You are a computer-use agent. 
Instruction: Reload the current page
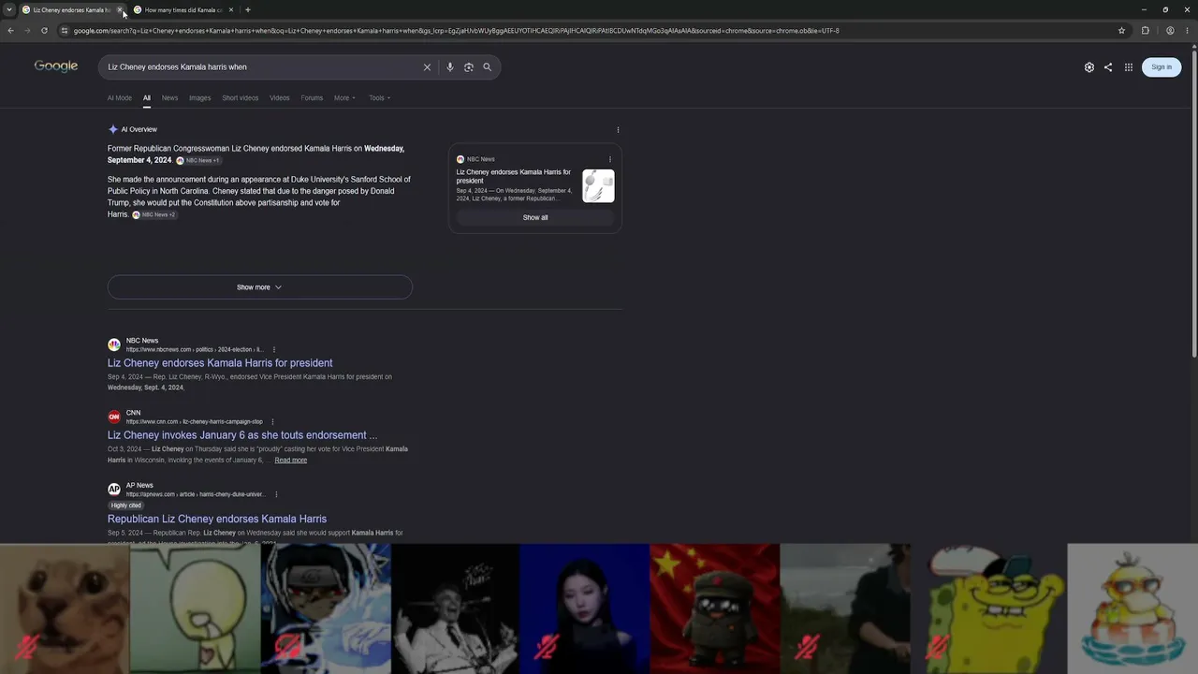(x=44, y=31)
